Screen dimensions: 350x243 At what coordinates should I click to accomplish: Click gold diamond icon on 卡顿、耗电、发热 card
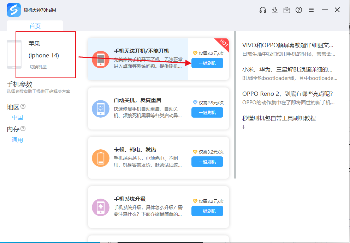point(195,152)
